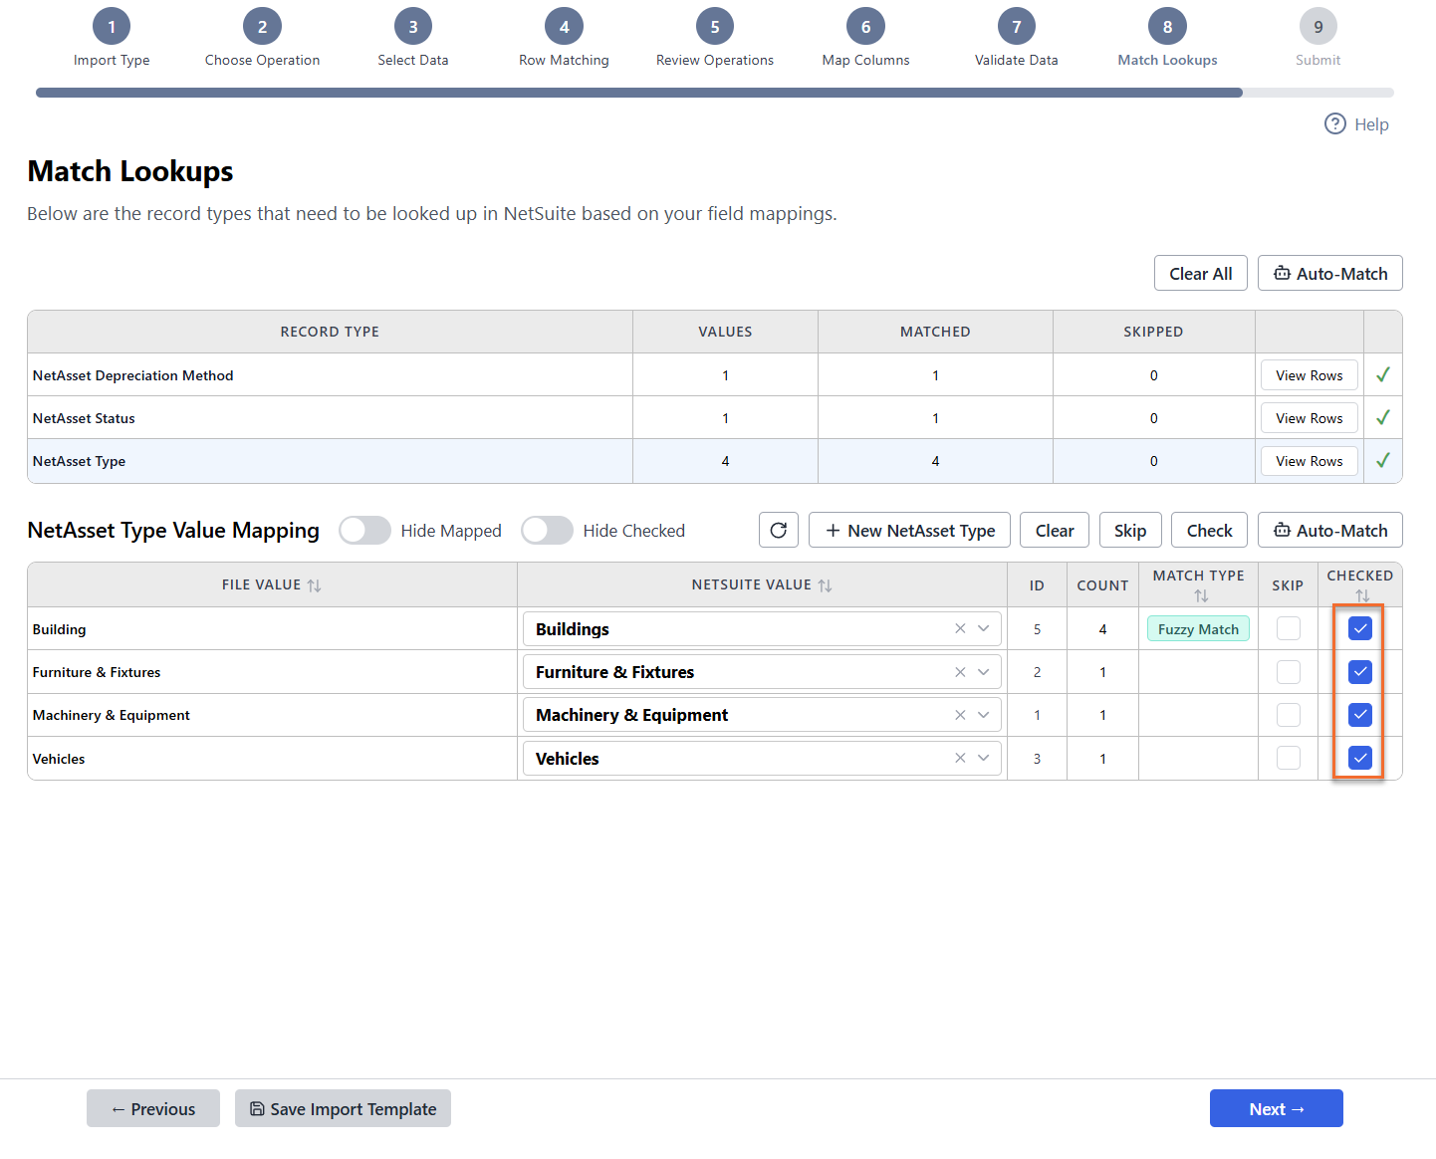The width and height of the screenshot is (1436, 1159).
Task: View Rows for NetAsset Depreciation Method
Action: pos(1310,375)
